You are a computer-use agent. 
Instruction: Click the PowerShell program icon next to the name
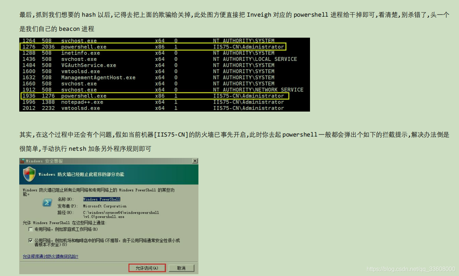[x=47, y=203]
